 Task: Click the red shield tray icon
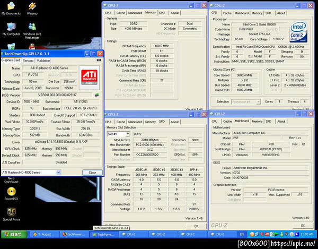click(x=262, y=234)
